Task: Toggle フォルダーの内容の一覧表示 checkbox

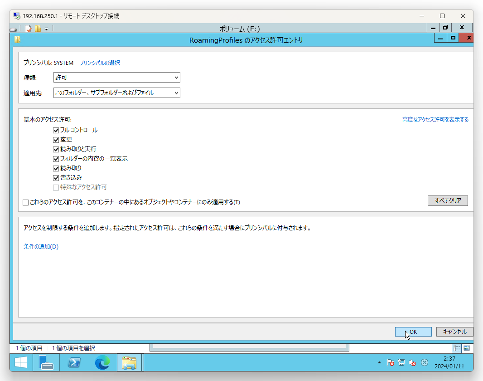Action: pyautogui.click(x=56, y=159)
